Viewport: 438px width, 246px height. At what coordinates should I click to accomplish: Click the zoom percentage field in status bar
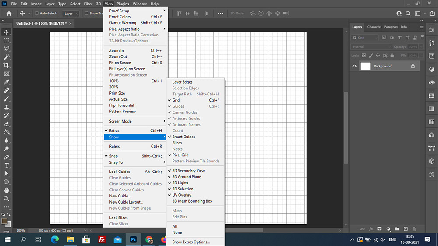click(21, 231)
